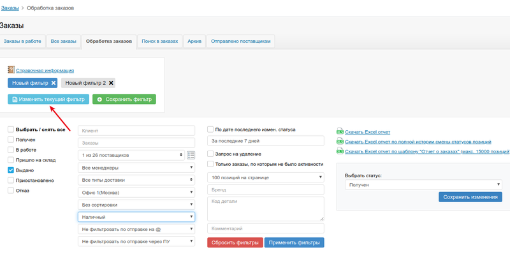The width and height of the screenshot is (510, 259).
Task: Focus the Комментарий input field
Action: 266,228
